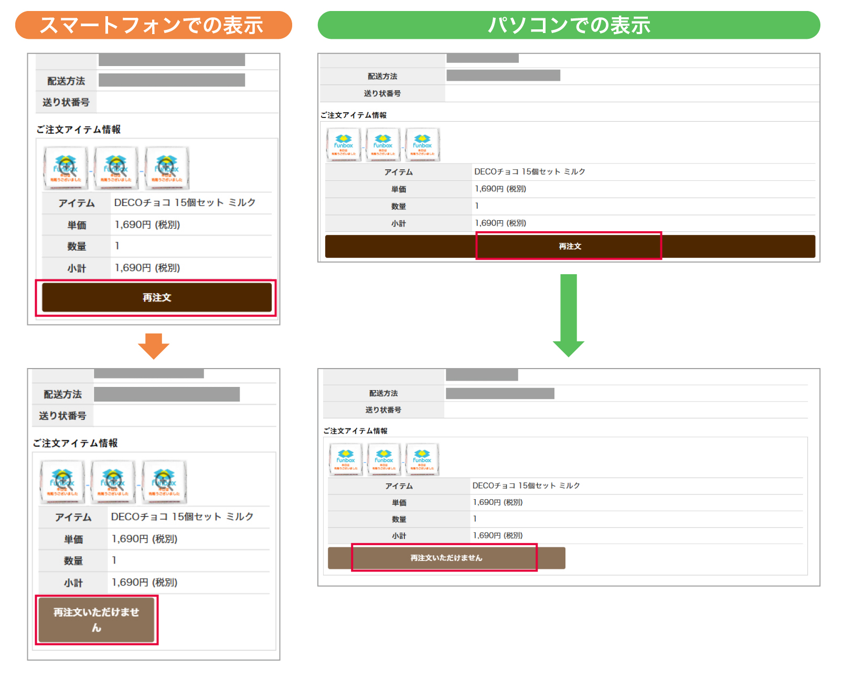Click the DECOチョコ item name in upper PC view

(529, 171)
